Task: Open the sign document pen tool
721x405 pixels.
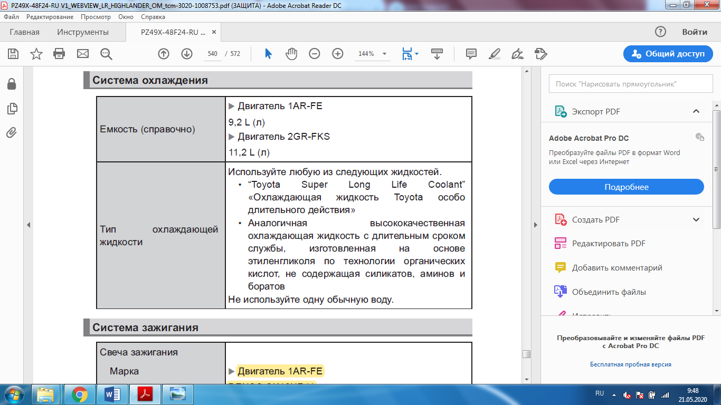Action: (518, 54)
